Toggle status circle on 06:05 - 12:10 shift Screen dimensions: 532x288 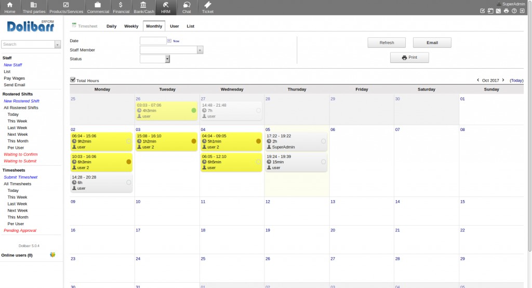tap(259, 162)
